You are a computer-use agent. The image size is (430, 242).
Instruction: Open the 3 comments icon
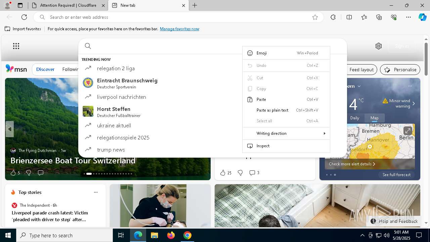[254, 173]
